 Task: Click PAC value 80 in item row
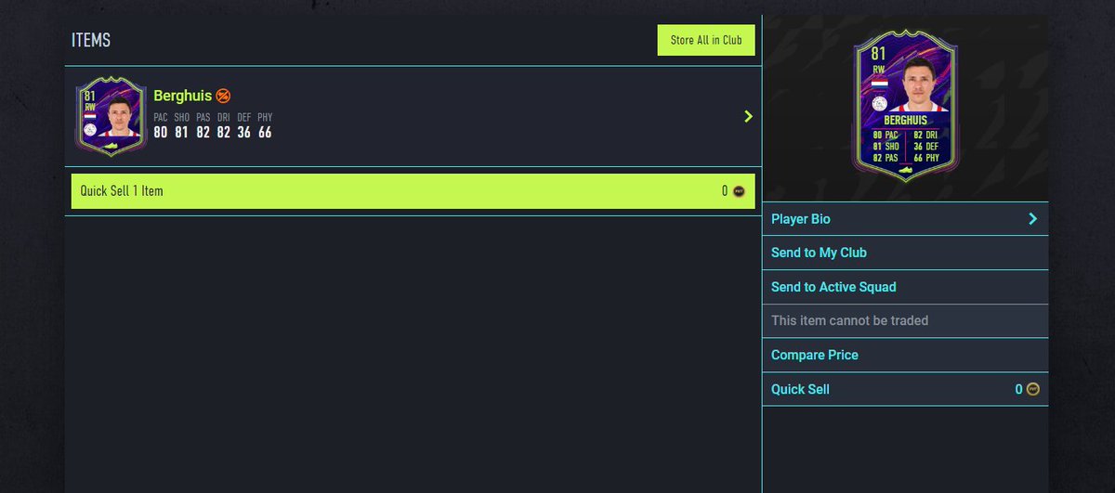pos(161,132)
